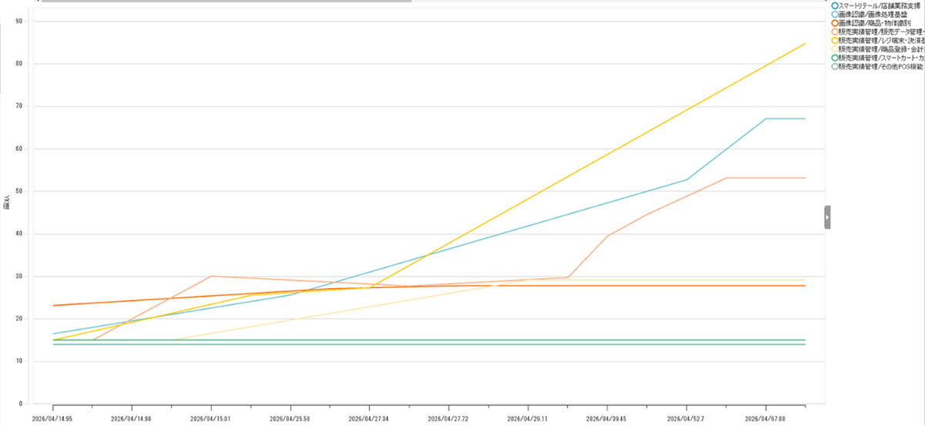The image size is (925, 426).
Task: Select the 2026/04/52.7 x-axis label
Action: (x=686, y=418)
